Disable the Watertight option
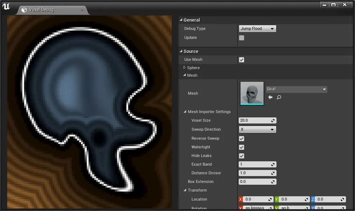The height and width of the screenshot is (211, 355). pos(242,147)
